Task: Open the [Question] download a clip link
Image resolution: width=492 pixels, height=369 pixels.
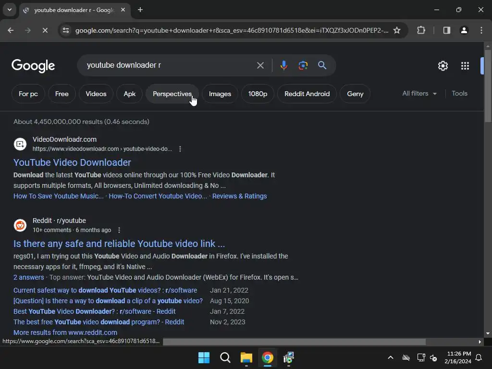Action: (108, 301)
